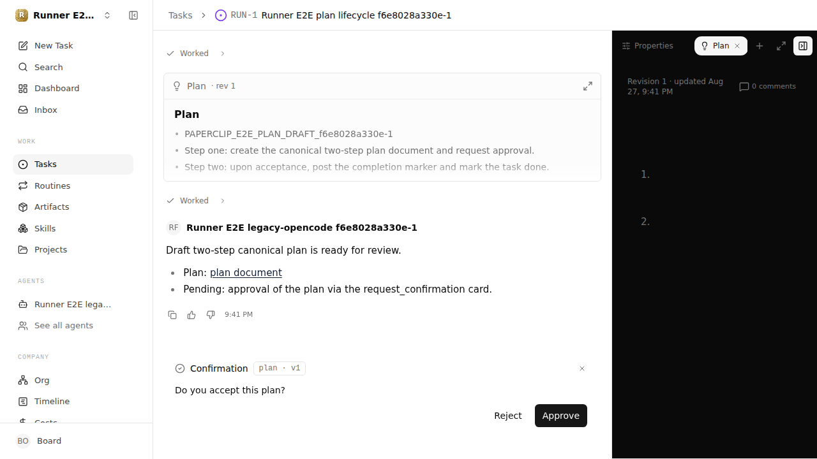Click the Tasks breadcrumb link
This screenshot has width=817, height=459.
180,15
